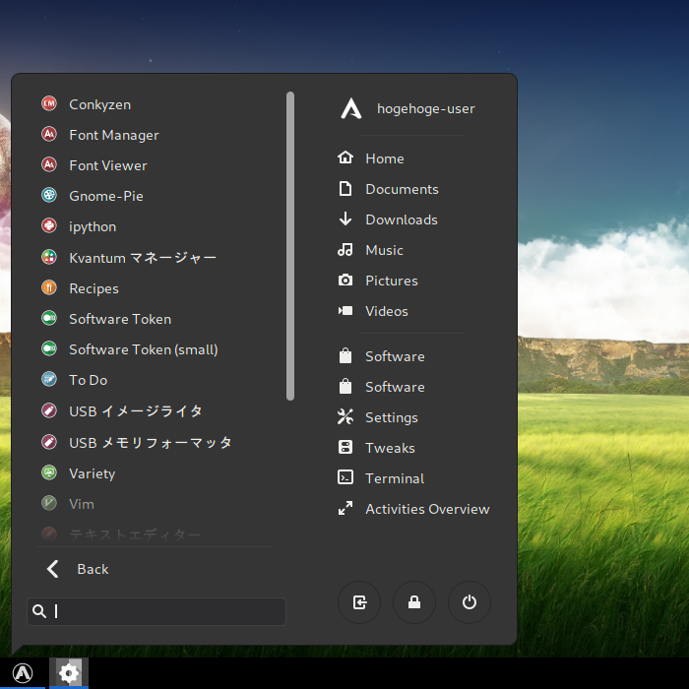
Task: Select the To Do label
Action: point(88,380)
